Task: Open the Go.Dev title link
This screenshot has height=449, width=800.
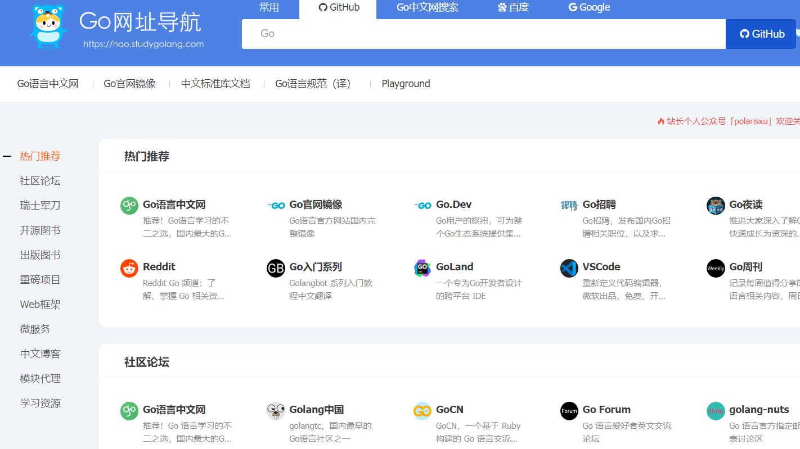Action: pyautogui.click(x=453, y=205)
